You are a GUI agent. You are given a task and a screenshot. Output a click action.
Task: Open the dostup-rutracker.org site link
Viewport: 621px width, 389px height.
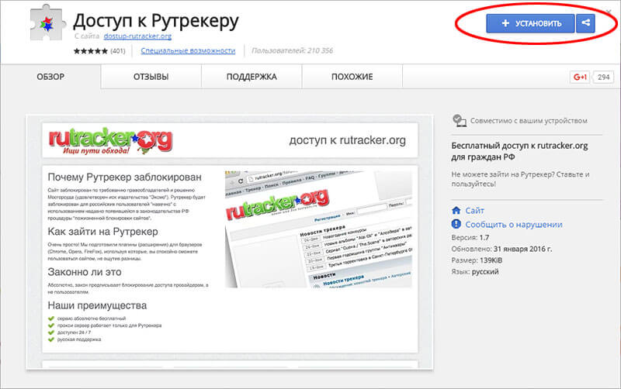tap(137, 36)
